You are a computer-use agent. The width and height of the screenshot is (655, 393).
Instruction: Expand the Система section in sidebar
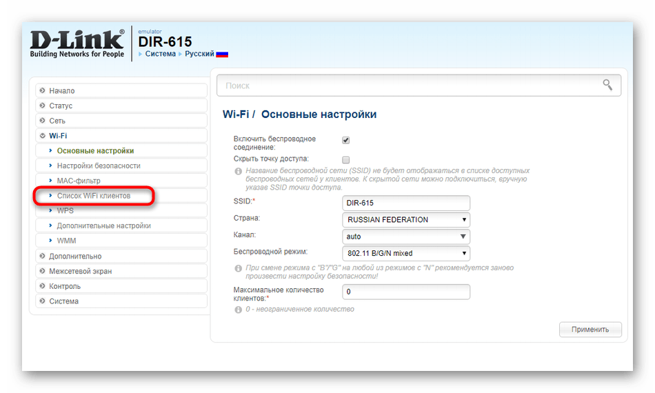[x=121, y=301]
